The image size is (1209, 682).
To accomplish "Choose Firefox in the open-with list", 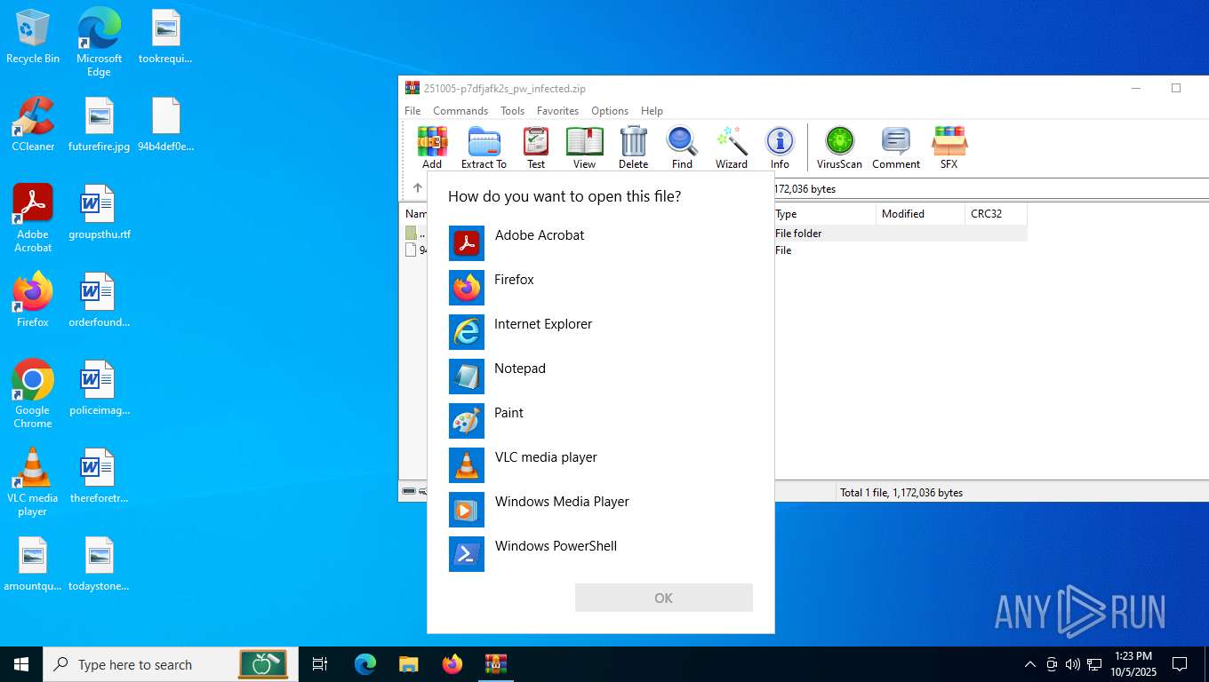I will coord(600,287).
